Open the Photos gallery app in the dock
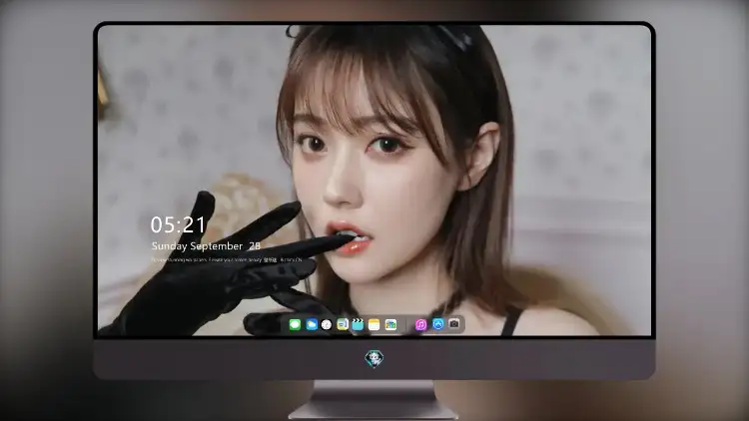The image size is (749, 421). 390,324
